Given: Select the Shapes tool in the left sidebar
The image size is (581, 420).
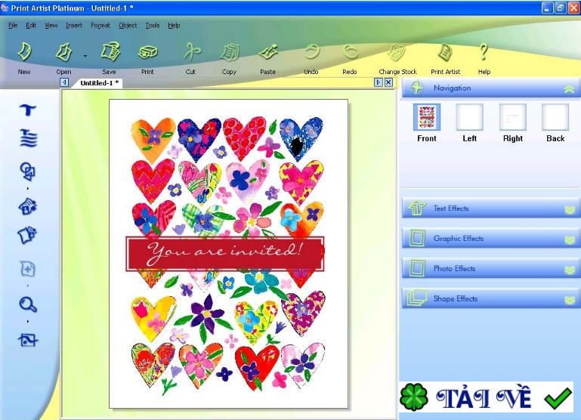Looking at the screenshot, I should (27, 171).
